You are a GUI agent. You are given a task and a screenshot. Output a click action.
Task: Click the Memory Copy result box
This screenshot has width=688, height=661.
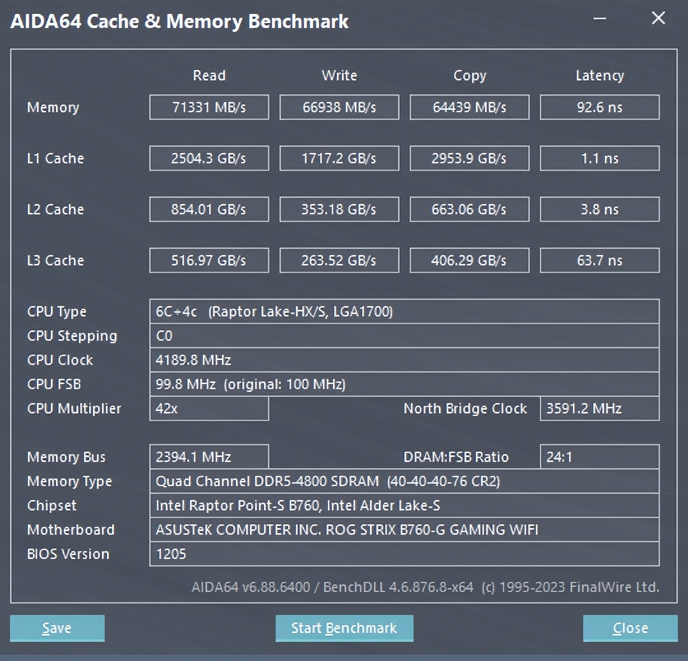(x=469, y=107)
